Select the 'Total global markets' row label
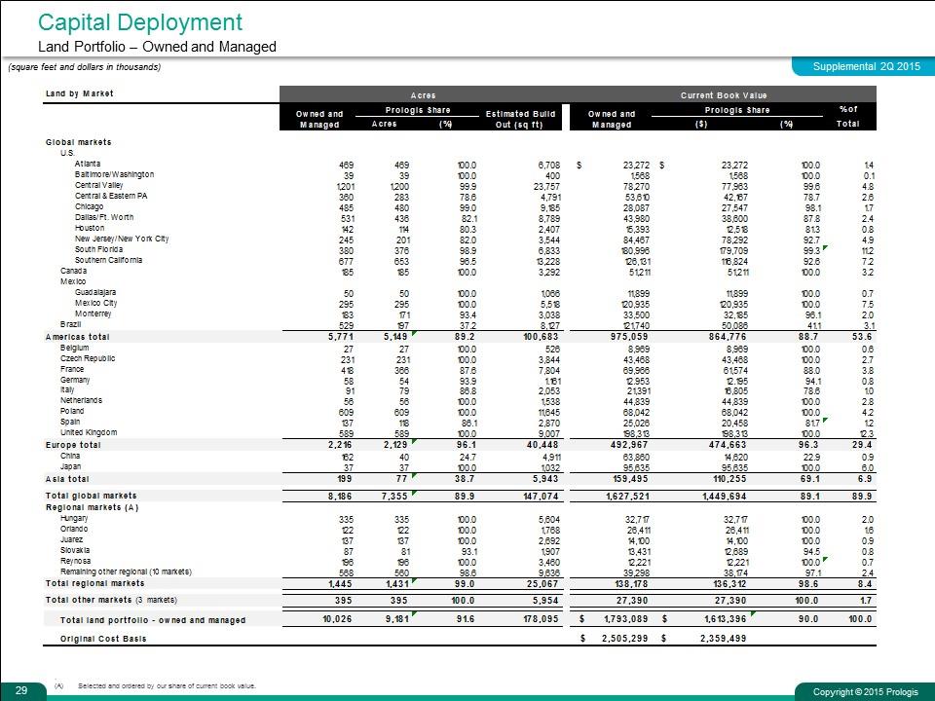 (92, 496)
